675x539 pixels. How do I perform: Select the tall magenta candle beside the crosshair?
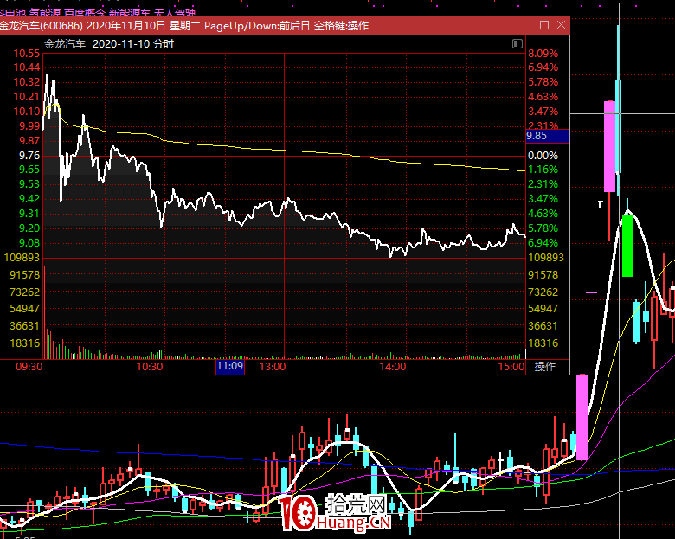609,146
